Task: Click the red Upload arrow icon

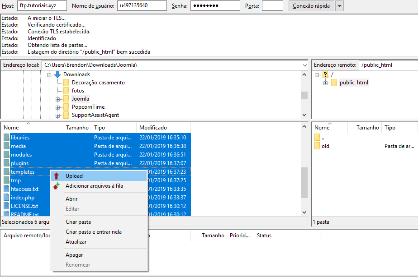Action: pos(56,176)
